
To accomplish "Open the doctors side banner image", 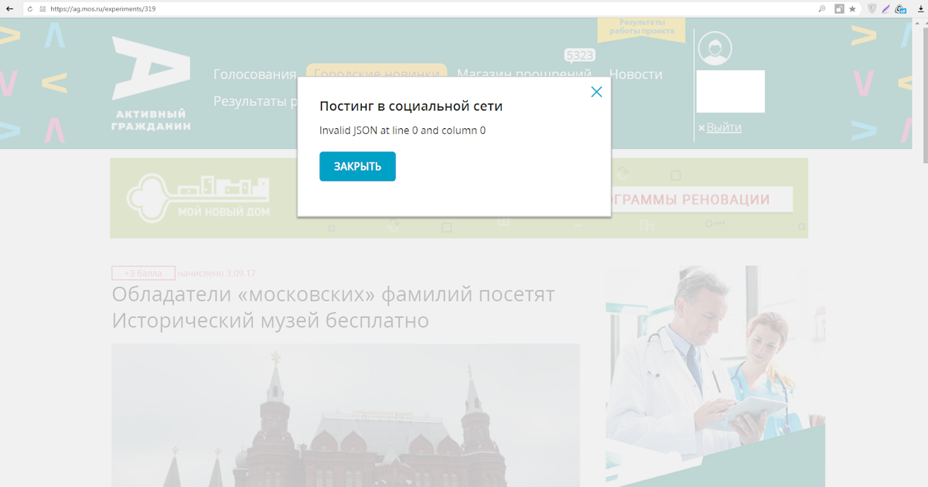I will pos(715,376).
